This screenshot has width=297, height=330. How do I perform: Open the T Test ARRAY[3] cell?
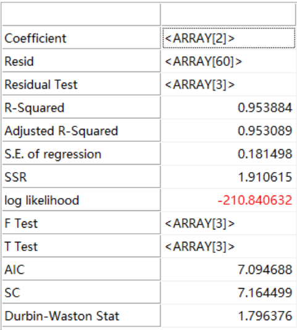pyautogui.click(x=228, y=247)
